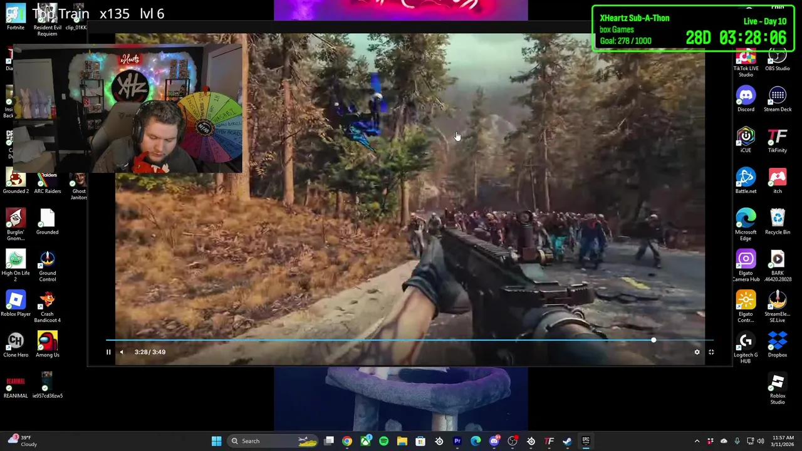This screenshot has height=451, width=802.
Task: Click the webcam overlay with the prize wheel
Action: [128, 109]
